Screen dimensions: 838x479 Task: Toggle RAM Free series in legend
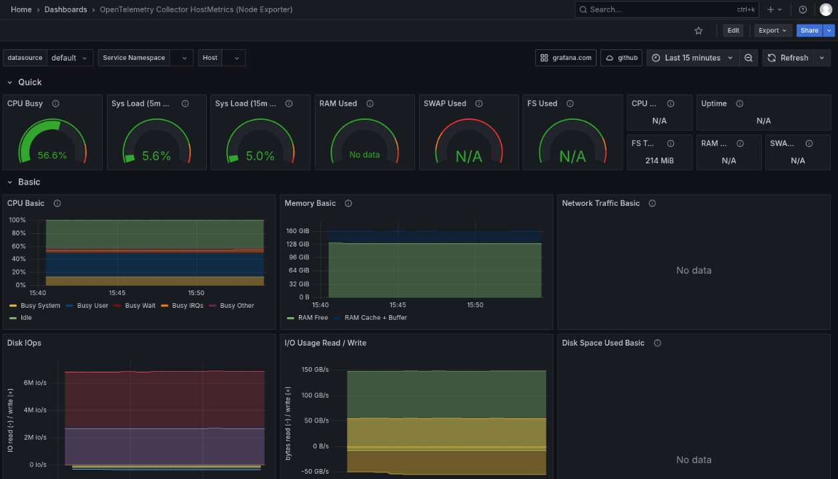[x=313, y=318]
